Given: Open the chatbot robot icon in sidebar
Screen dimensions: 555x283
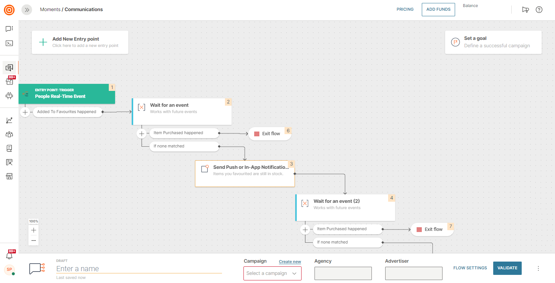Looking at the screenshot, I should coord(9,96).
